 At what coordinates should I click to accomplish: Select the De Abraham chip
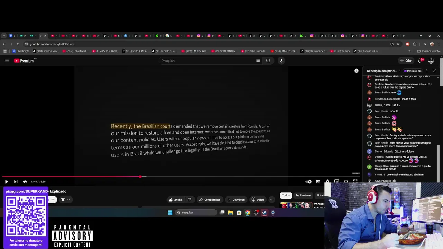click(303, 195)
